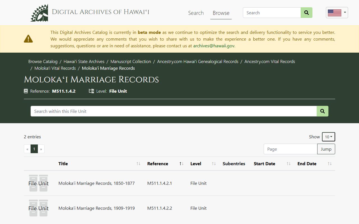This screenshot has height=224, width=359.
Task: Click the Subentries column header
Action: pos(234,164)
